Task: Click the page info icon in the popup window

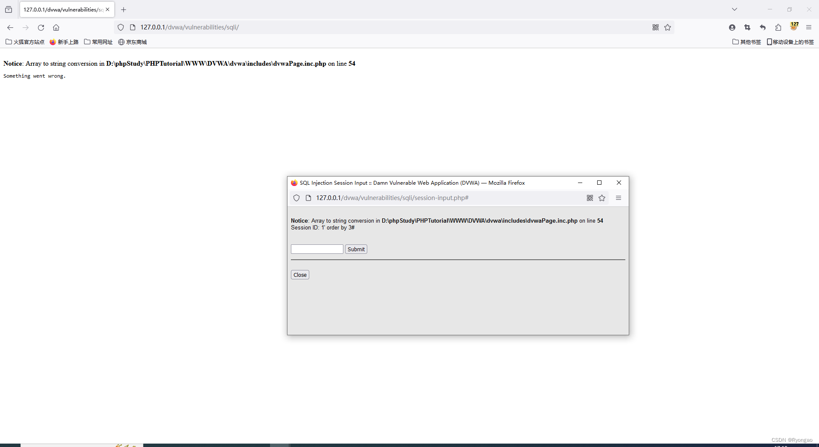Action: 308,198
